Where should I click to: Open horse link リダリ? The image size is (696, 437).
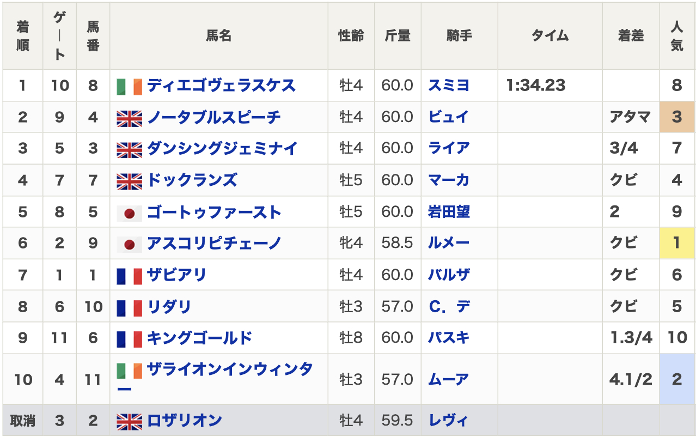169,306
